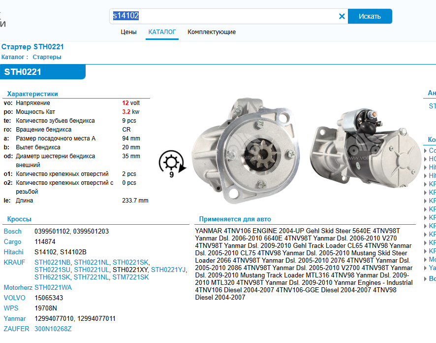This screenshot has height=343, width=436.
Task: Click the Напряжение 12 volt value
Action: 131,103
